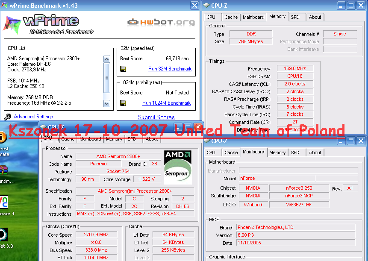Screen dimensions: 368x261
Task: Click the Core Voltage value 1.622 V
Action: click(x=147, y=179)
